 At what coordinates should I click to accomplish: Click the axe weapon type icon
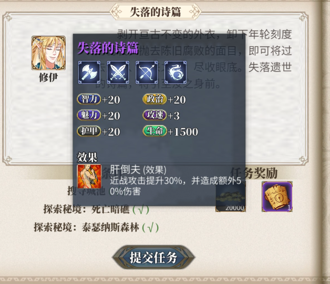pyautogui.click(x=89, y=72)
